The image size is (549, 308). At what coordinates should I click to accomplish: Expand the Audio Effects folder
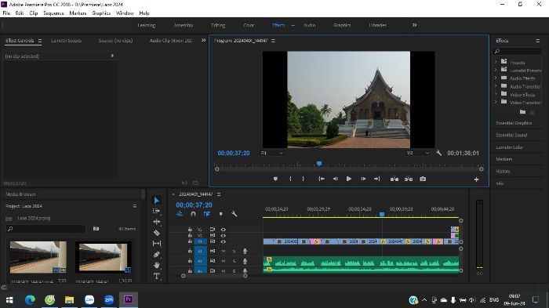[x=496, y=78]
